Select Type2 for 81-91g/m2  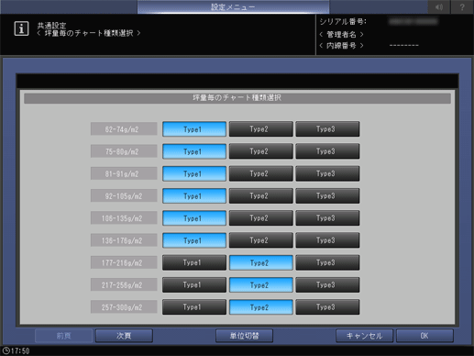pyautogui.click(x=260, y=173)
